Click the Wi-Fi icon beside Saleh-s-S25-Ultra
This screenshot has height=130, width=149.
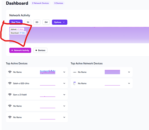coord(10,83)
